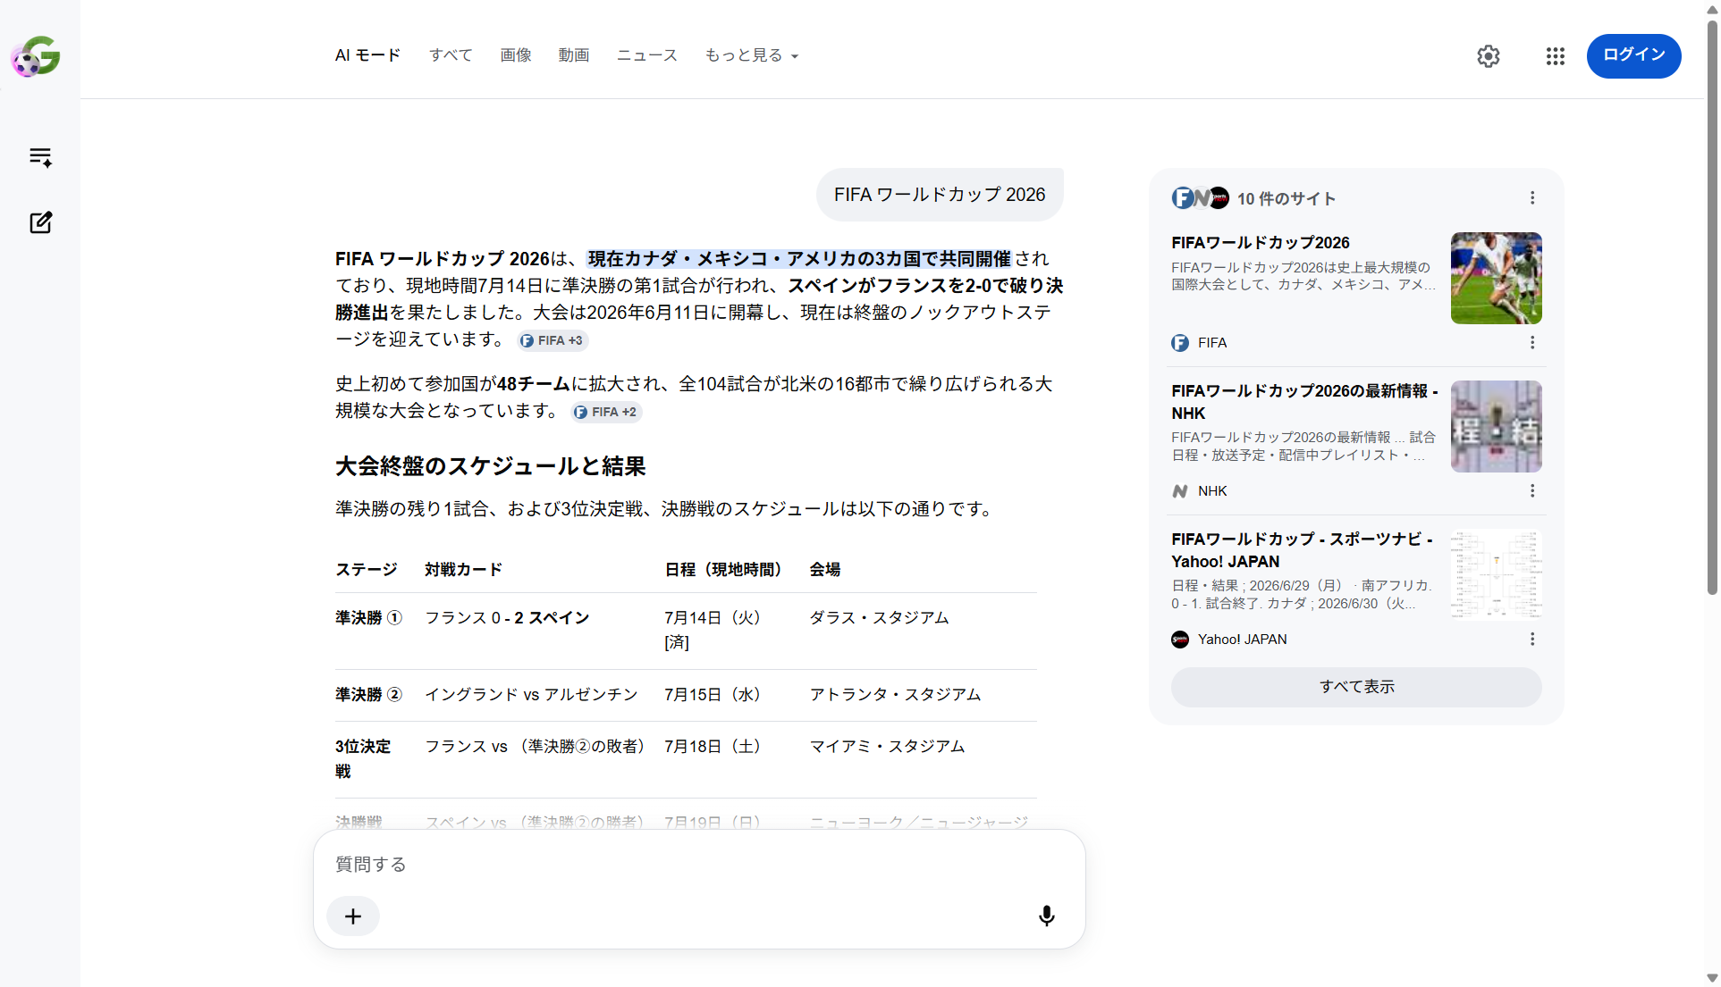
Task: Click heading 大会終盤のスケジュールと結果
Action: pos(490,466)
